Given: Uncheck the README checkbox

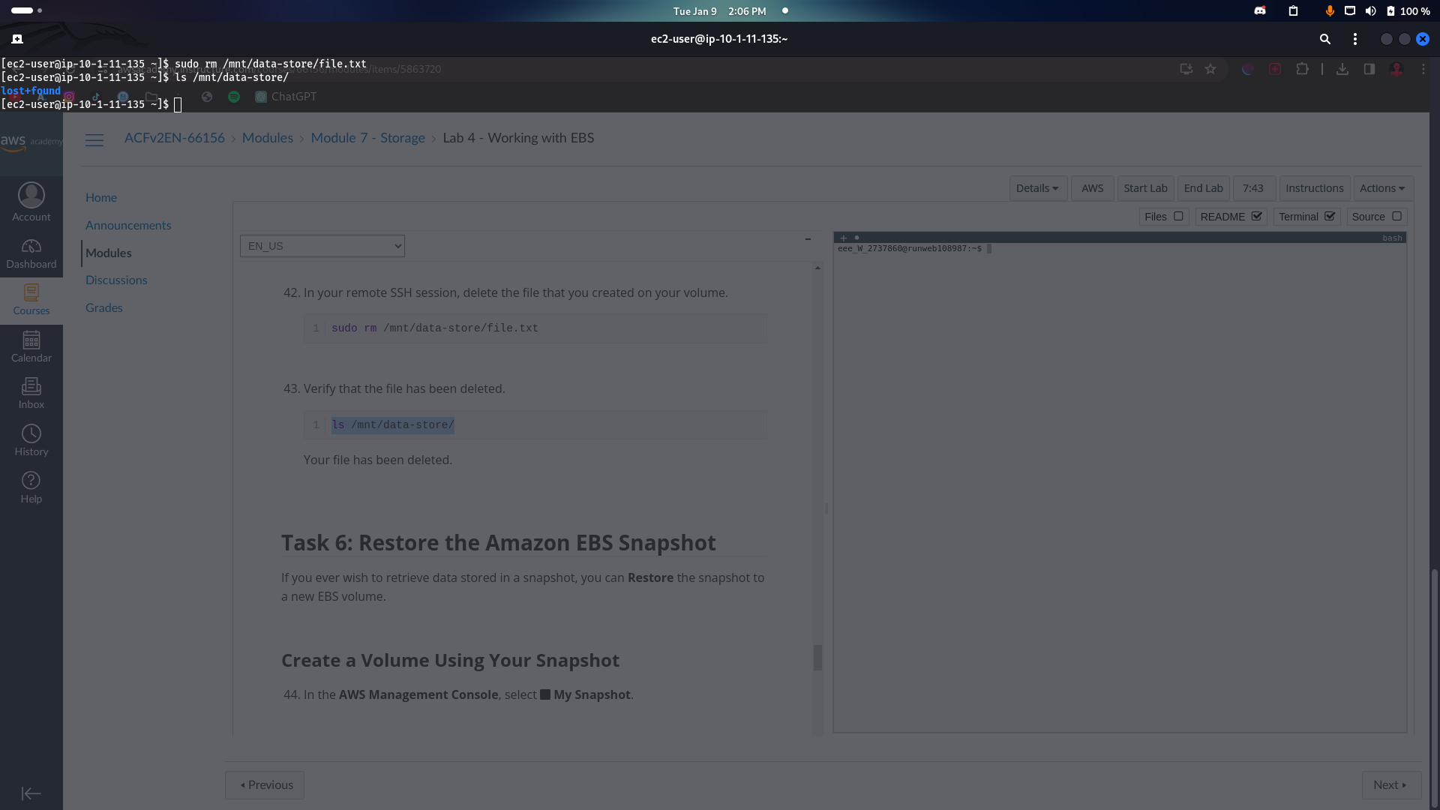Looking at the screenshot, I should 1257,216.
